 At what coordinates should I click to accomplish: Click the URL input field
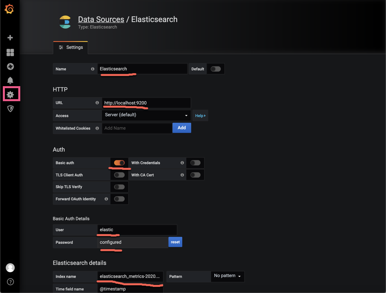(x=146, y=103)
